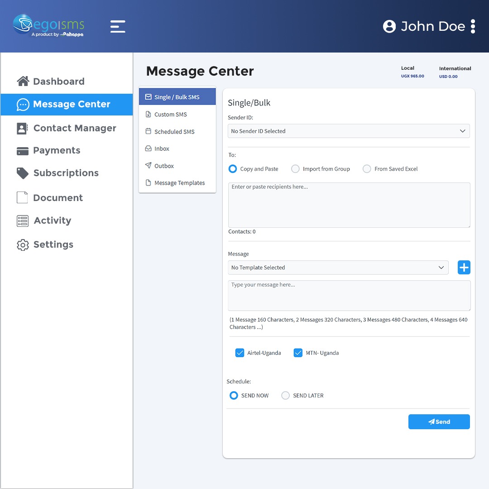The height and width of the screenshot is (489, 489).
Task: Open the Sender ID dropdown
Action: click(349, 131)
